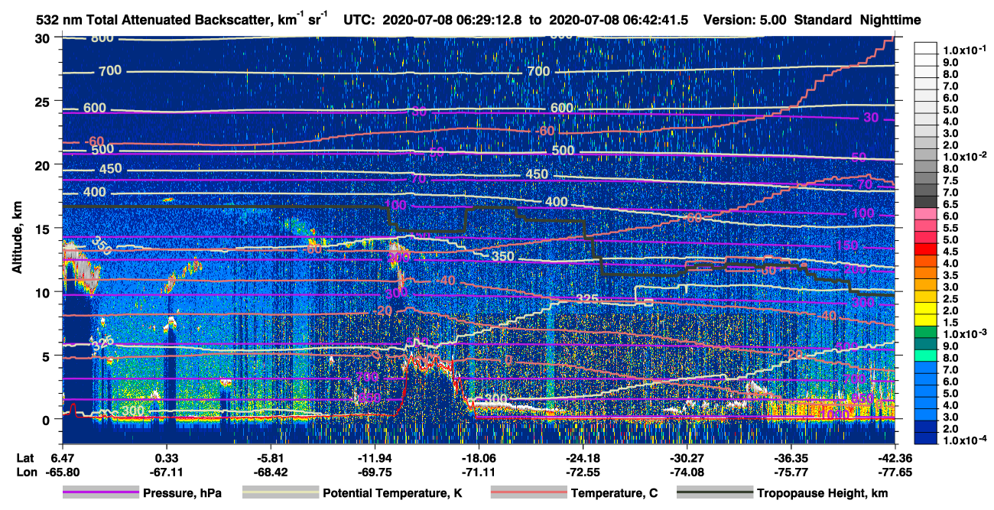This screenshot has height=510, width=994.
Task: Click the latitude value -36.35
Action: point(791,458)
